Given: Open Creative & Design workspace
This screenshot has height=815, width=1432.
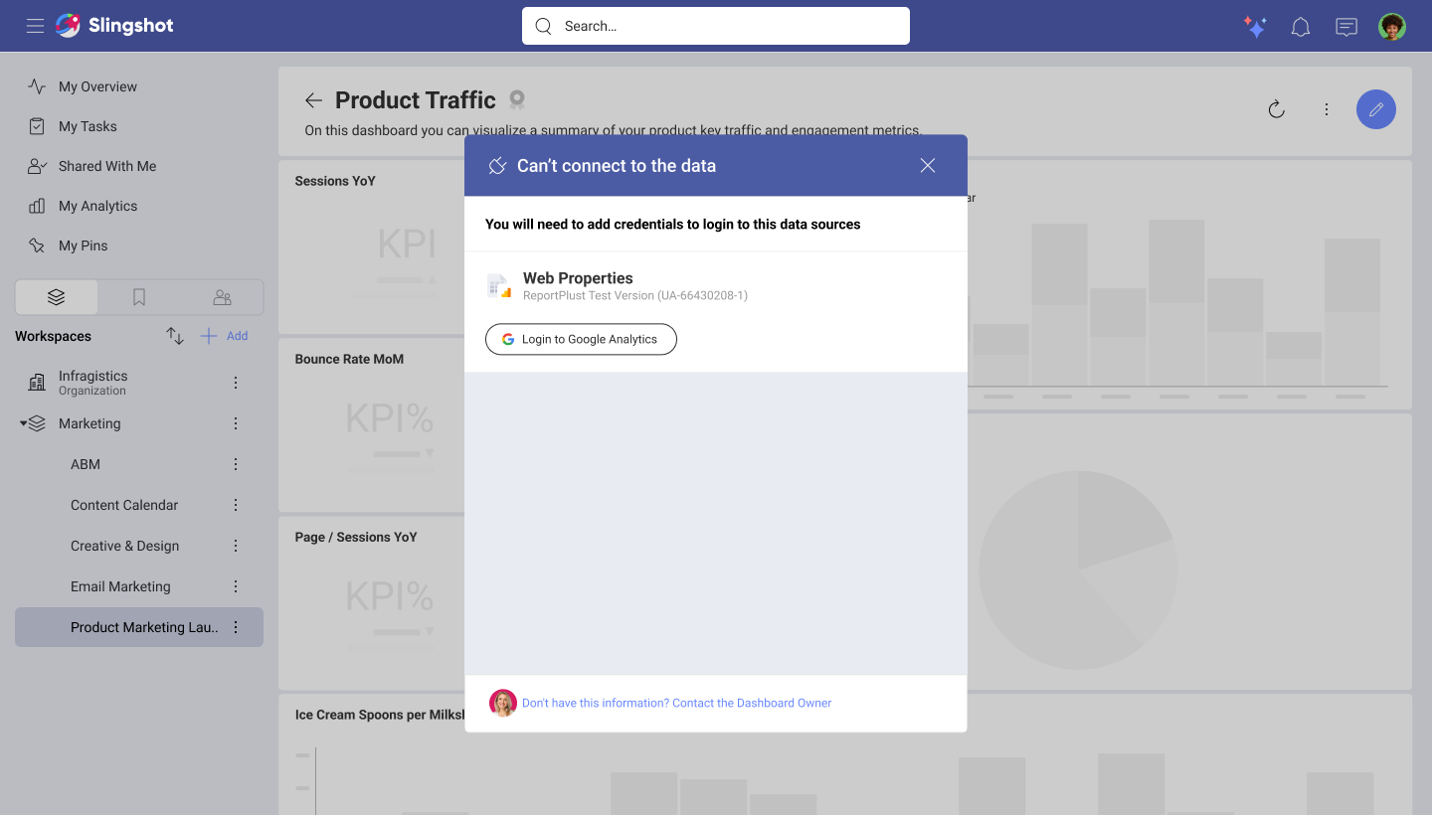Looking at the screenshot, I should tap(125, 546).
